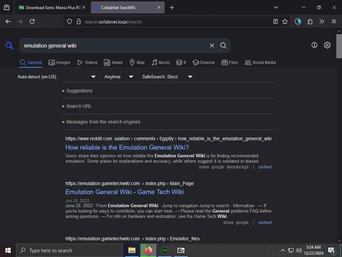Open the tracking protection shield icon
The image size is (342, 257).
69,21
